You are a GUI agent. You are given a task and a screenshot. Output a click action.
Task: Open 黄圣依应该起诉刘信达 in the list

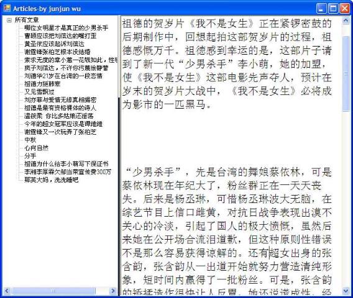[x=54, y=43]
